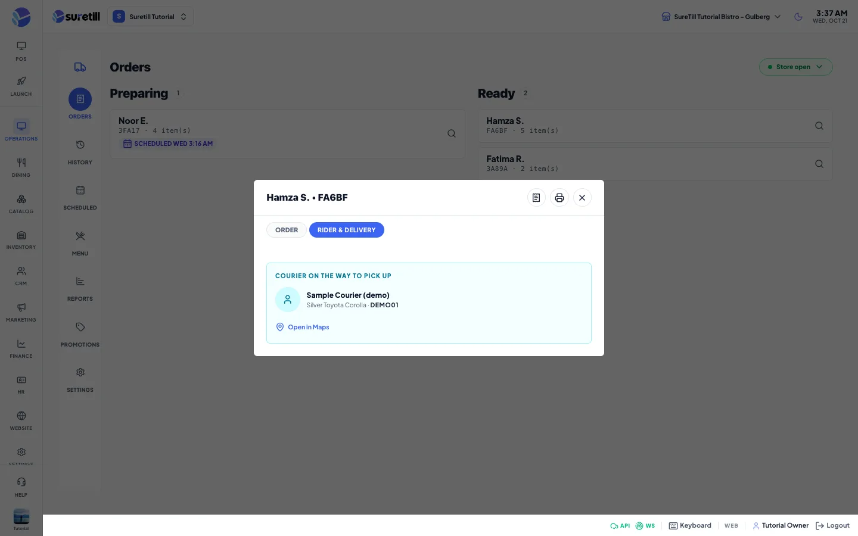
Task: Expand the Suretill Tutorial workspace switcher
Action: [x=150, y=17]
